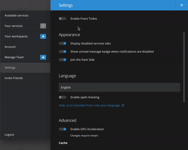Click the Settings title in header
The image size is (188, 150).
click(x=66, y=5)
